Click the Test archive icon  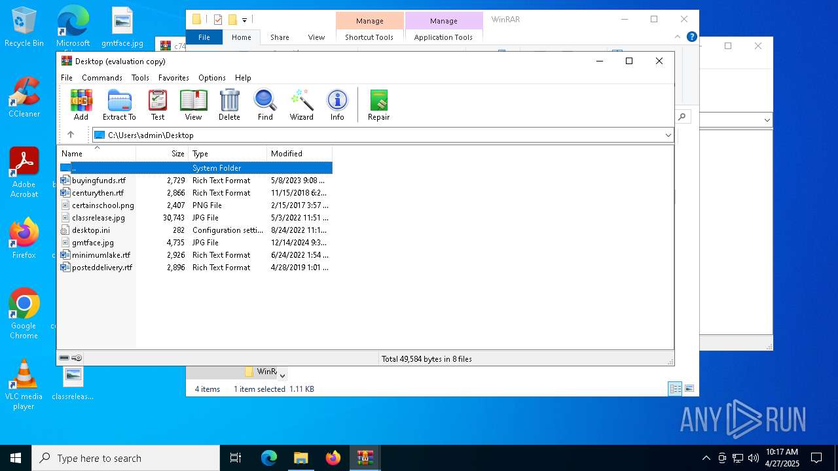[x=158, y=105]
